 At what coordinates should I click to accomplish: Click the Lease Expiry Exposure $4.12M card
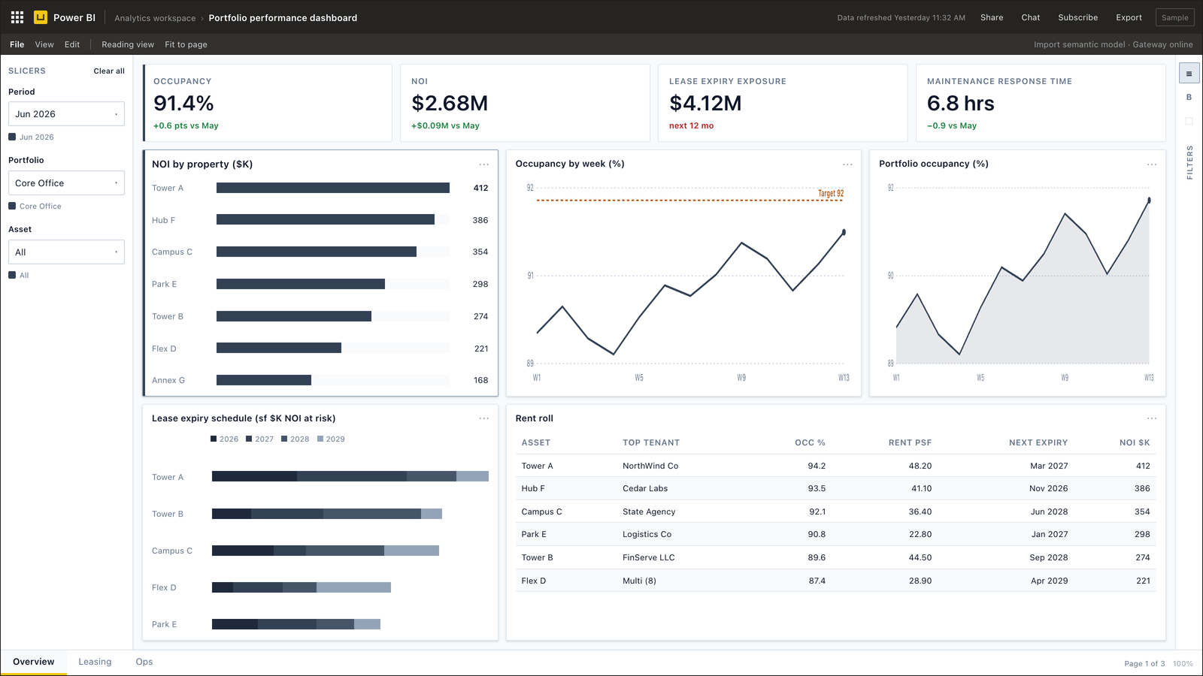783,103
